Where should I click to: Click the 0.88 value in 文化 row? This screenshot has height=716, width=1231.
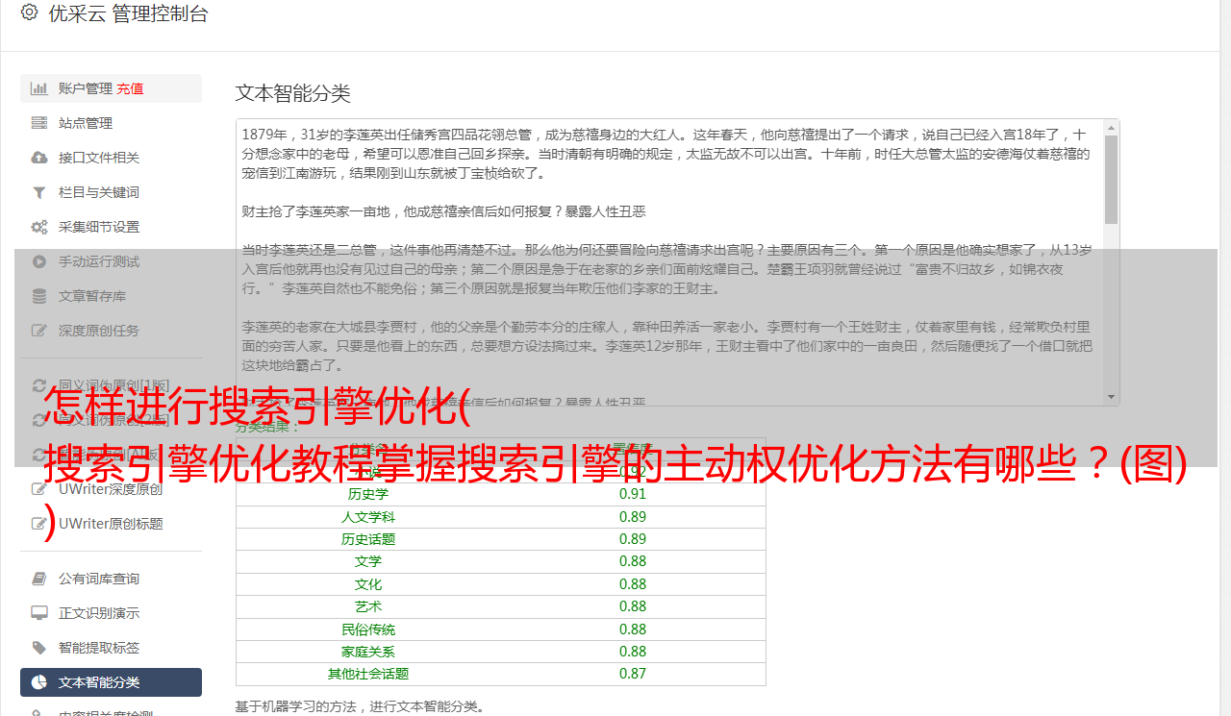pyautogui.click(x=633, y=584)
